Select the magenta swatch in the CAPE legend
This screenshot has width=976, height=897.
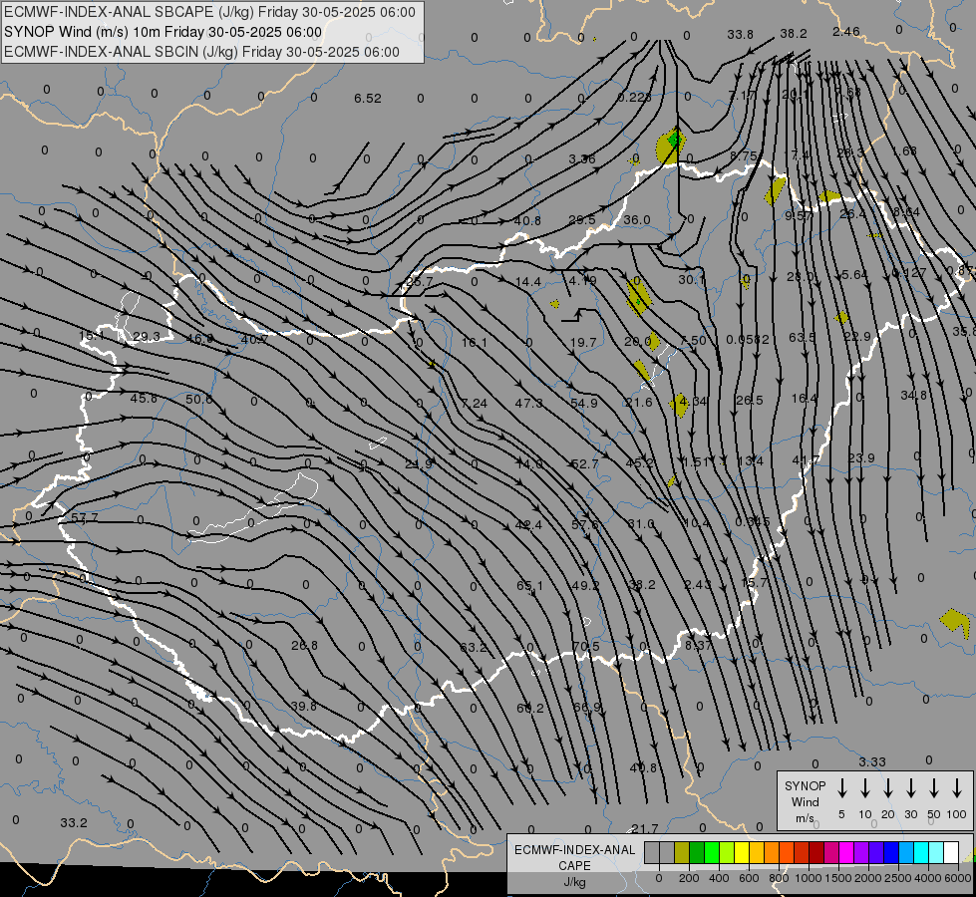pyautogui.click(x=846, y=852)
